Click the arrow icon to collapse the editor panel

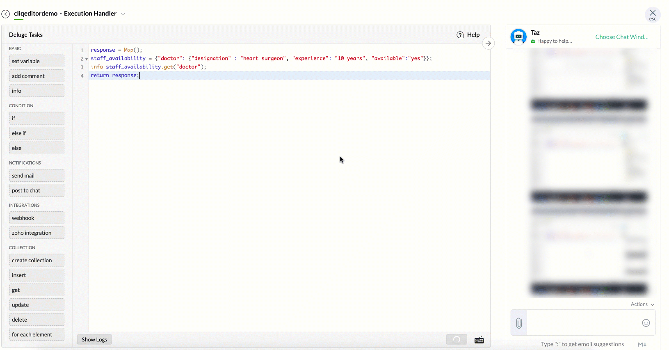[488, 43]
